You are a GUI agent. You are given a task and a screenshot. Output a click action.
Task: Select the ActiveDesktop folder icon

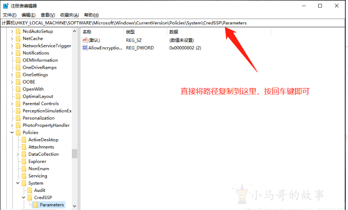point(24,140)
